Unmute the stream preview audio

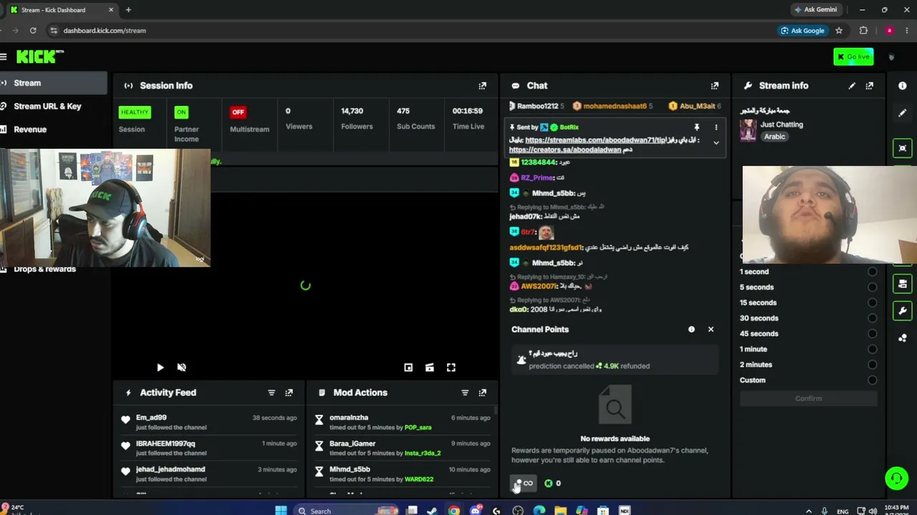[x=181, y=368]
